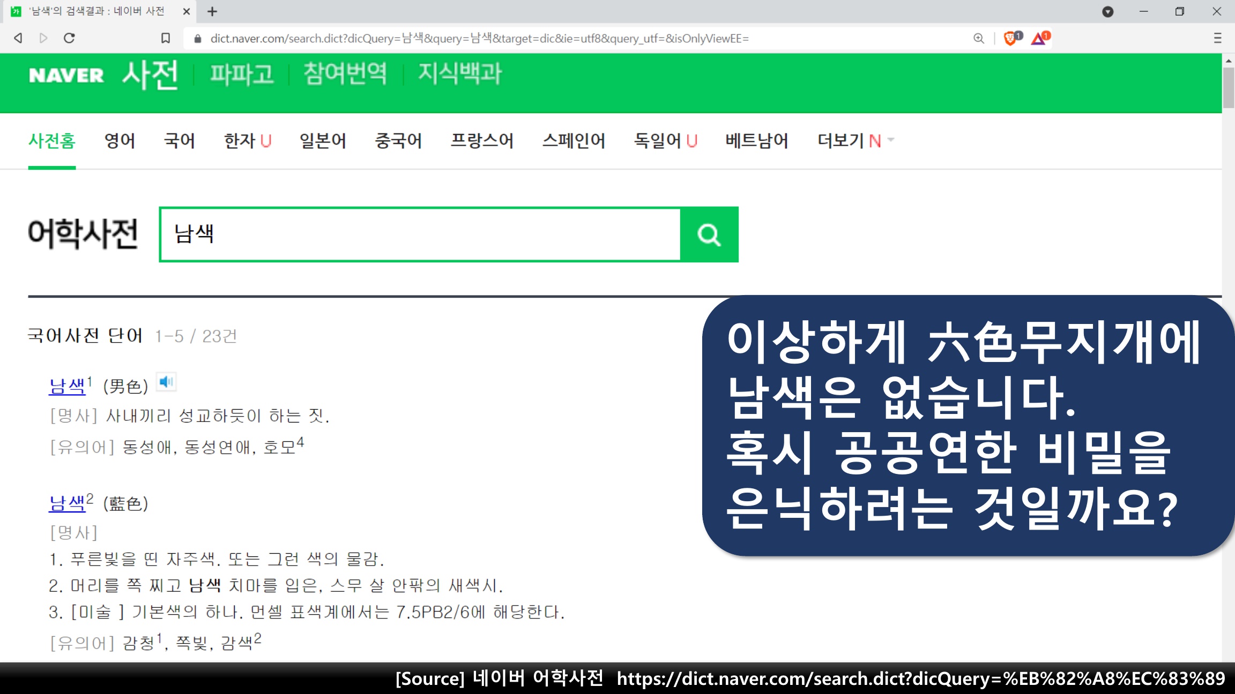Click the browser back arrow

[x=18, y=38]
